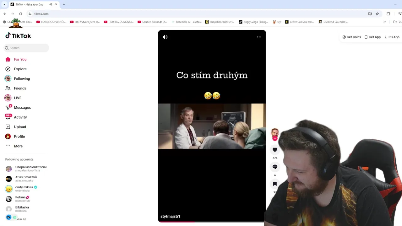
Task: Open the video three-dots options menu
Action: 259,37
